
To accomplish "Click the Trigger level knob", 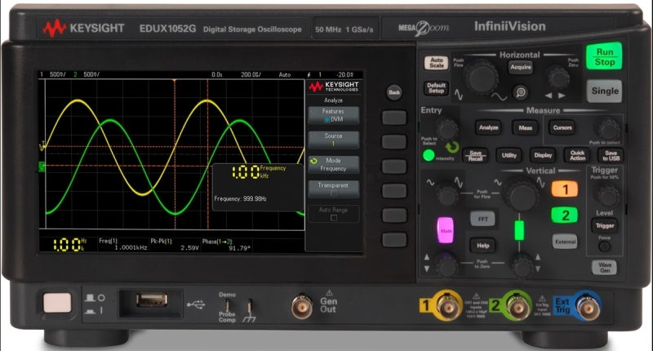I will (x=606, y=194).
